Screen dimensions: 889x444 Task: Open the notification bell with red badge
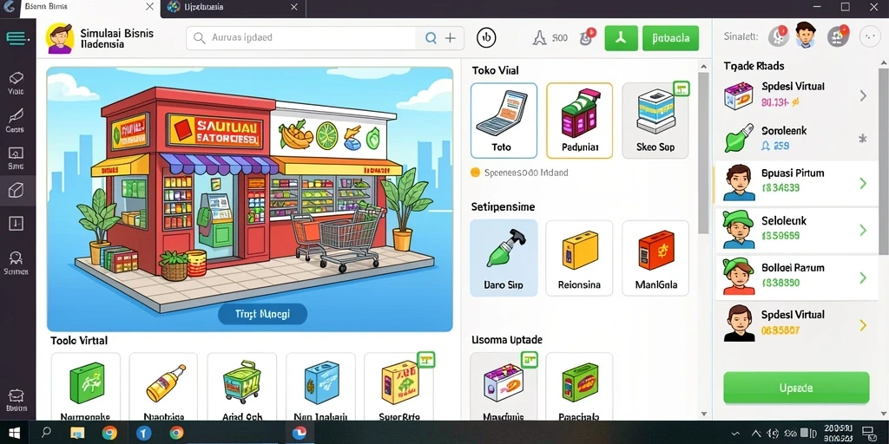click(x=587, y=37)
